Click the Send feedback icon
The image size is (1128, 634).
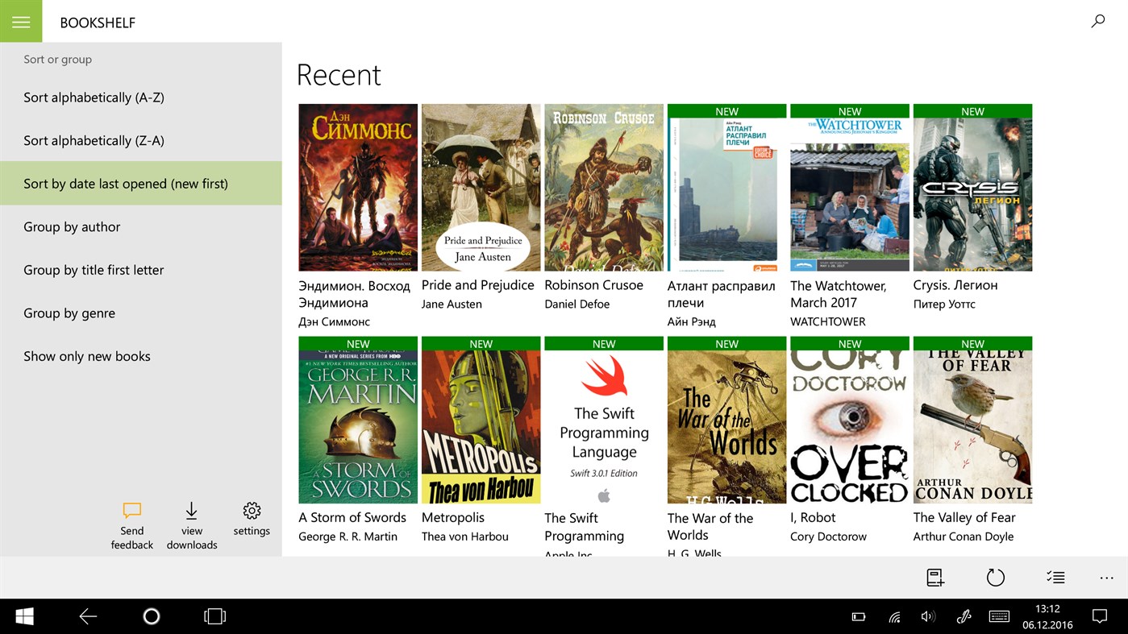[131, 510]
